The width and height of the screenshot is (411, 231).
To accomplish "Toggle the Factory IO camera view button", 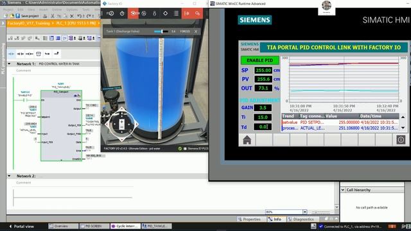I will click(x=133, y=13).
